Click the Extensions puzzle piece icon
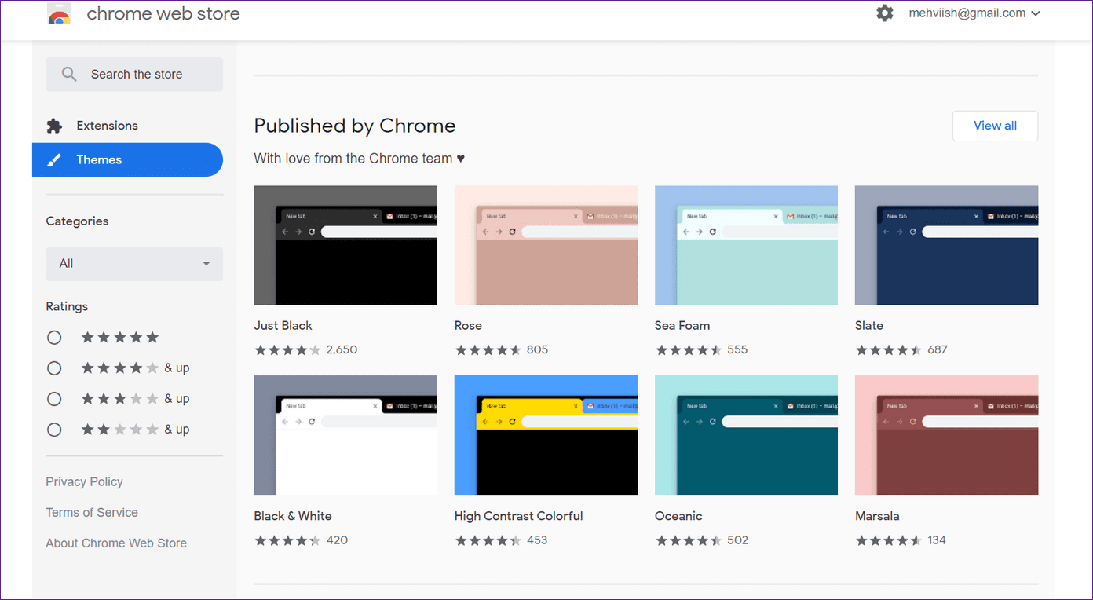This screenshot has height=600, width=1093. (54, 126)
